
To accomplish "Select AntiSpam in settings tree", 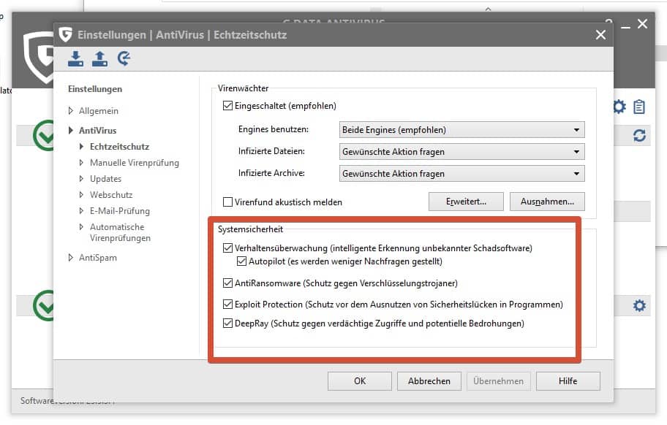I will pyautogui.click(x=98, y=258).
